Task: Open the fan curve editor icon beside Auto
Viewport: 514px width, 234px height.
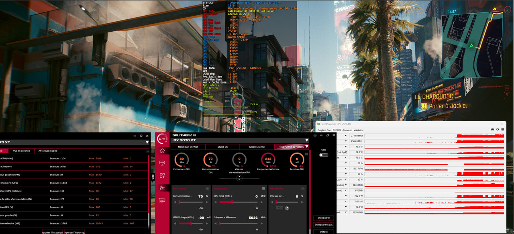Action: [x=287, y=208]
